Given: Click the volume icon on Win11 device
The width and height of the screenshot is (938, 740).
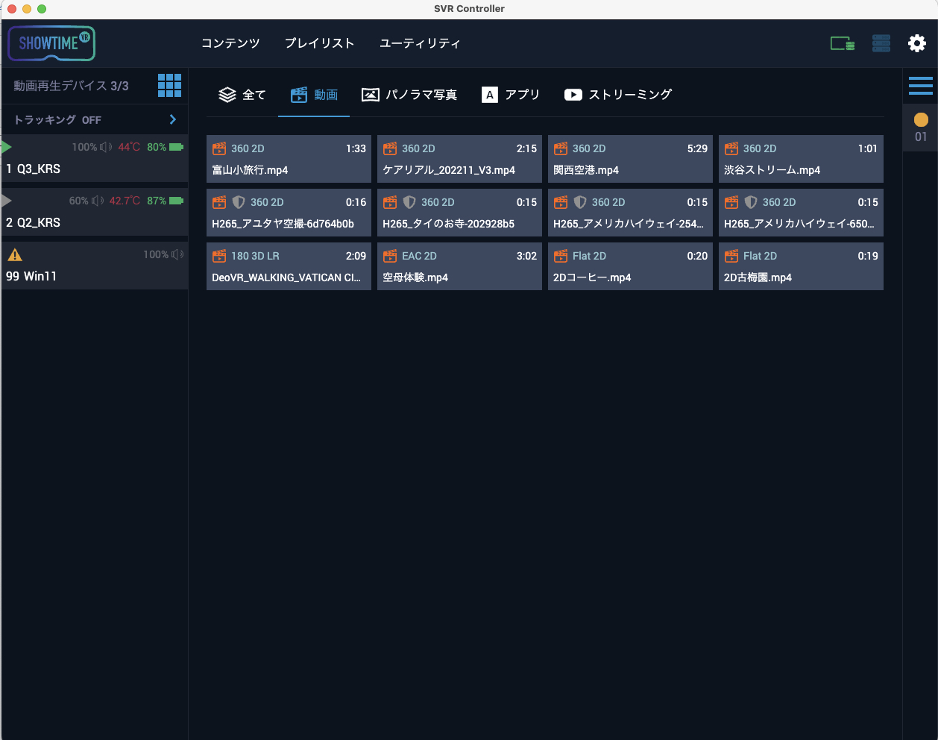Looking at the screenshot, I should (x=177, y=254).
